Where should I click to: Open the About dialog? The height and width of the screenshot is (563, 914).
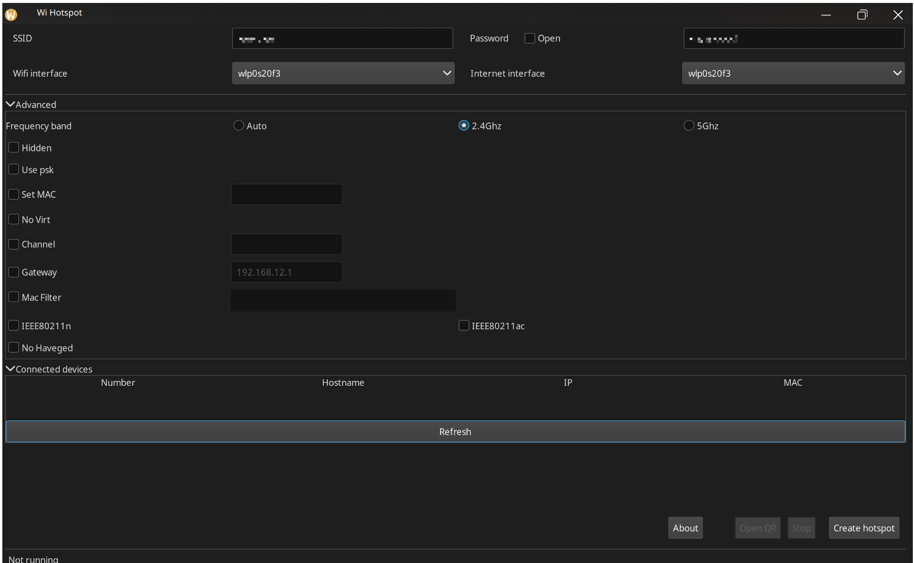tap(685, 528)
